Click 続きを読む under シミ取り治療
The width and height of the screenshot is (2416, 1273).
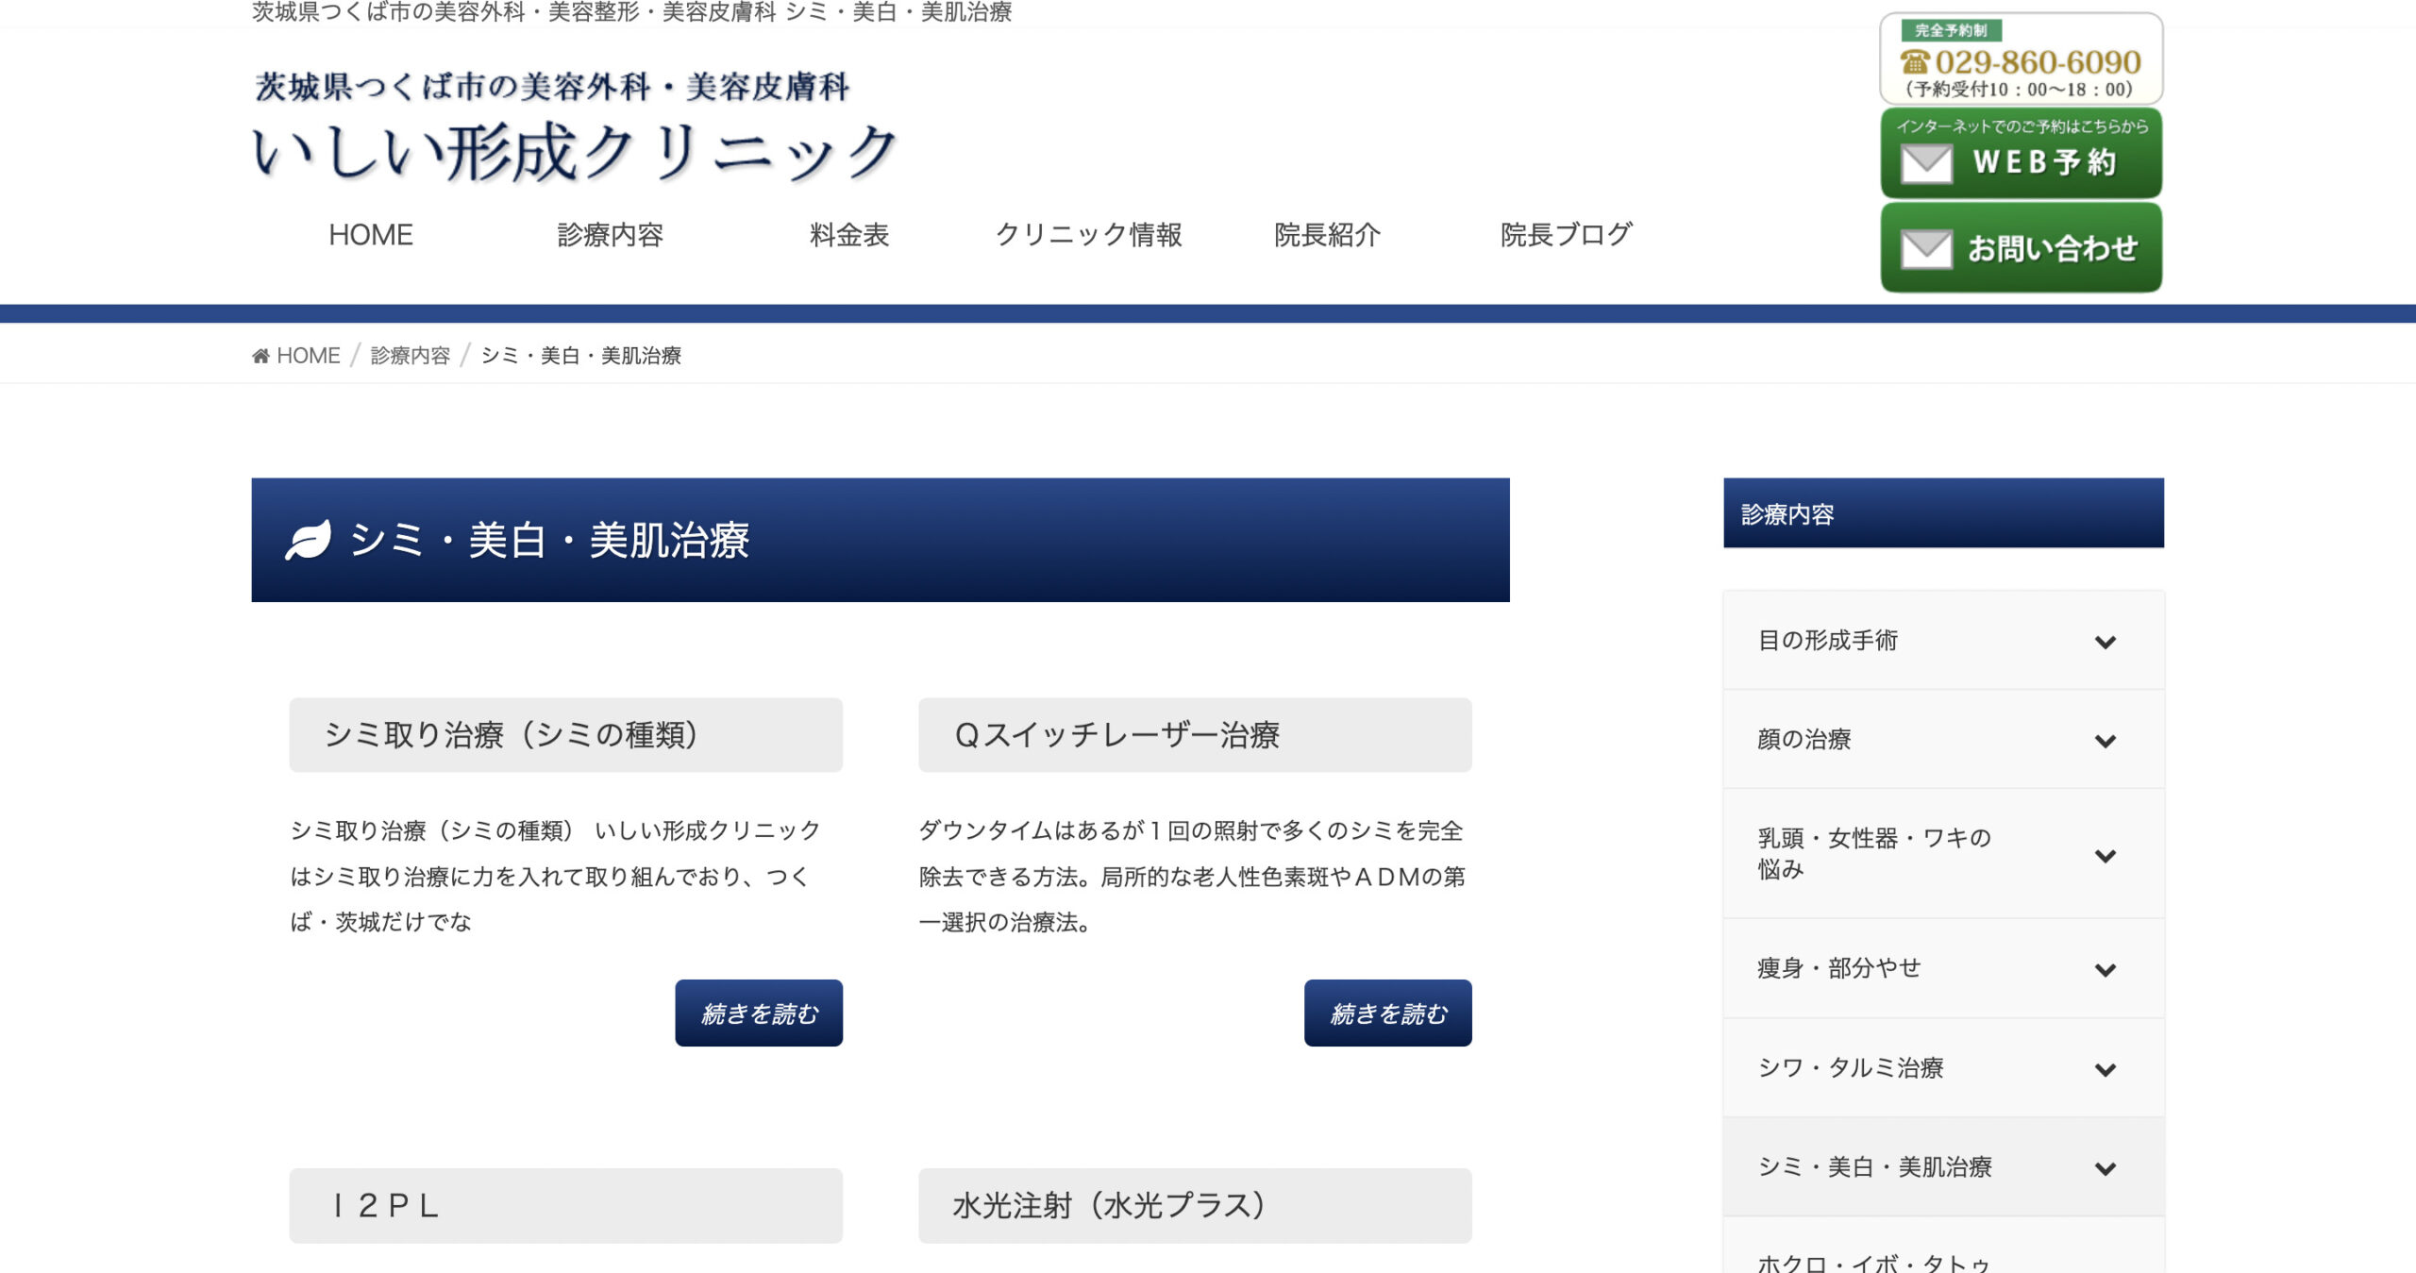point(758,1012)
